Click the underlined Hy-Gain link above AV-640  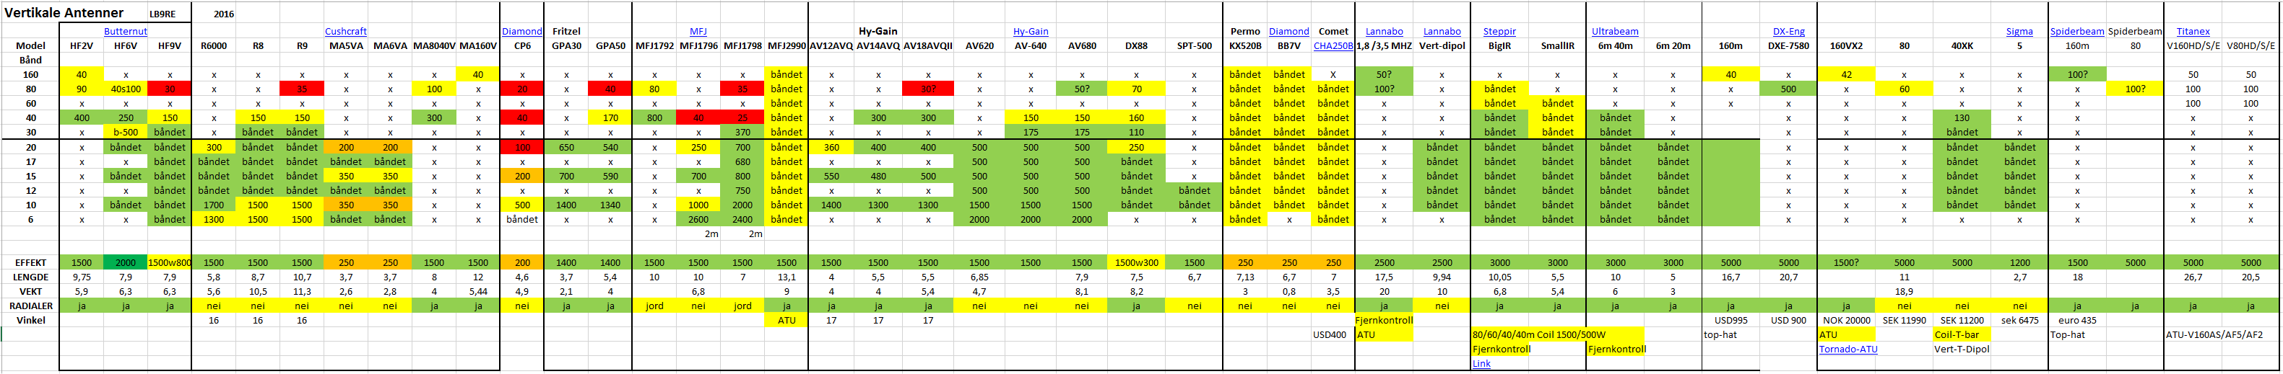point(1031,31)
